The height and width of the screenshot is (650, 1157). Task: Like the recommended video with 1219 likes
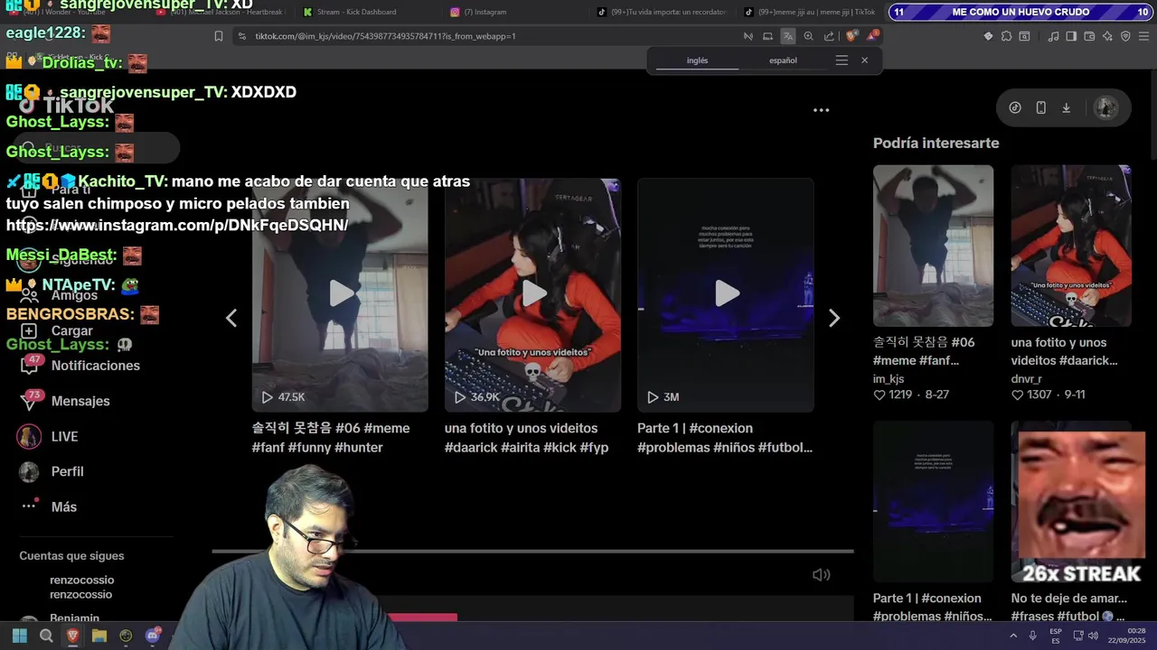(879, 395)
